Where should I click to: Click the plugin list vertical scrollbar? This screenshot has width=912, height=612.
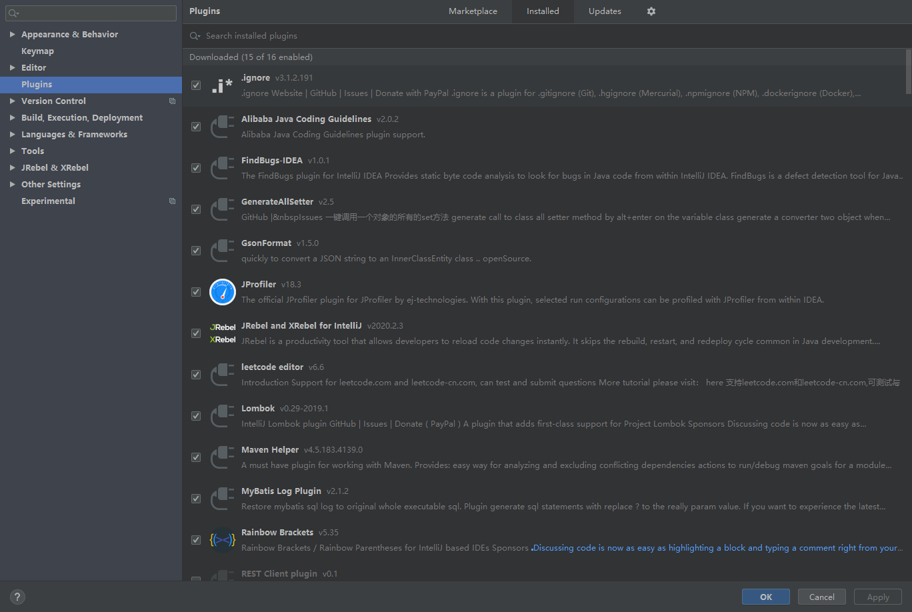pyautogui.click(x=909, y=71)
